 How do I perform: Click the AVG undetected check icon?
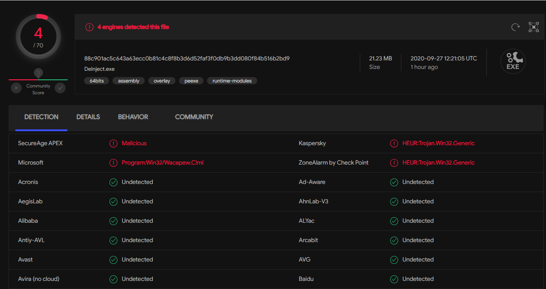pyautogui.click(x=394, y=260)
